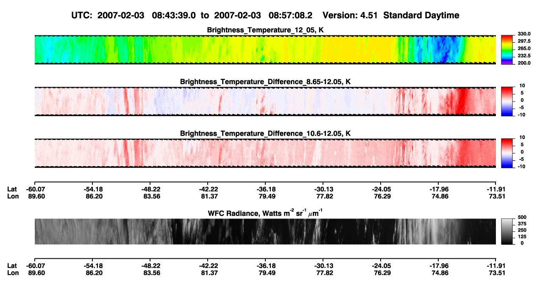Click the 'Brightness_Temperature_12_05, K' panel title
The image size is (551, 282).
click(x=265, y=30)
